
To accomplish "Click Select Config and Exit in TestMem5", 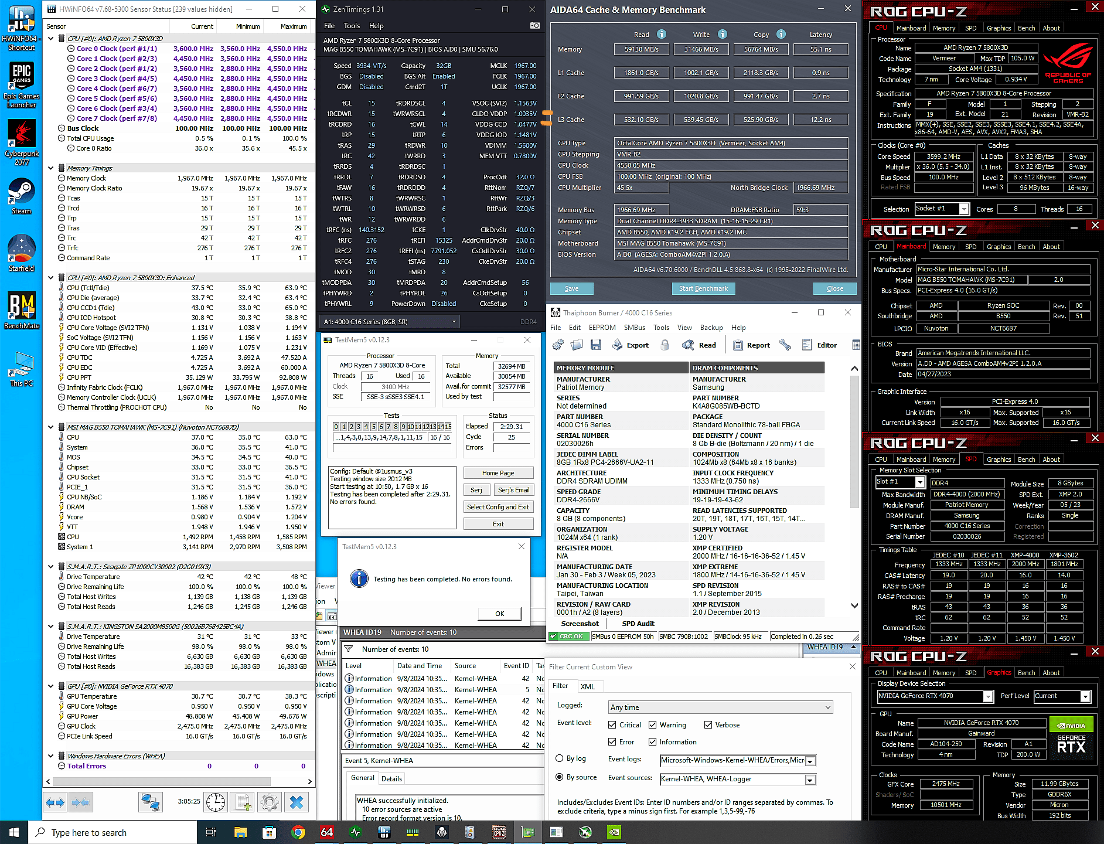I will pos(498,507).
